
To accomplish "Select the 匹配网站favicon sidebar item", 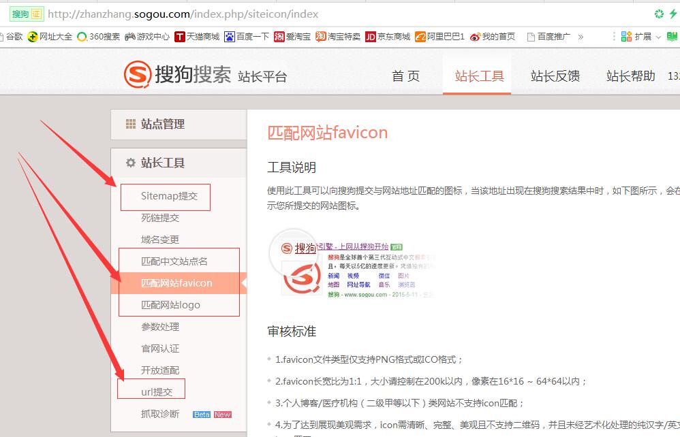I will pyautogui.click(x=179, y=283).
